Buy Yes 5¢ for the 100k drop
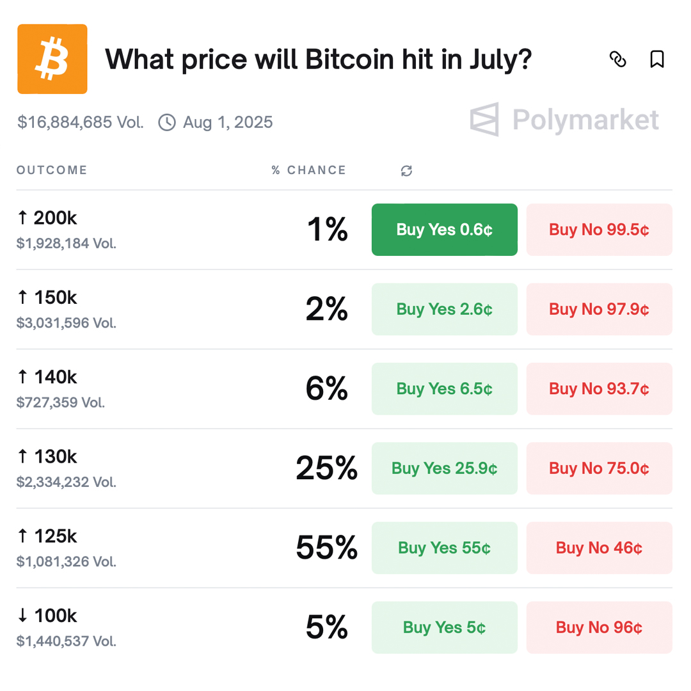The image size is (691, 691). click(444, 628)
